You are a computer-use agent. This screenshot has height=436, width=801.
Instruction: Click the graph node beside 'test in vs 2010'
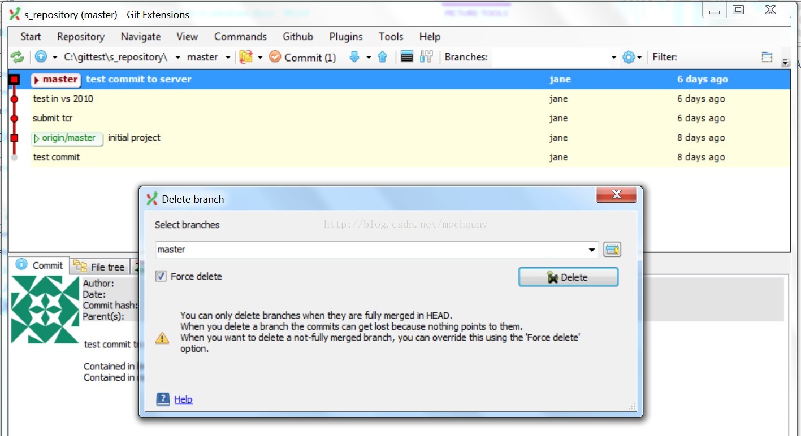click(x=14, y=99)
